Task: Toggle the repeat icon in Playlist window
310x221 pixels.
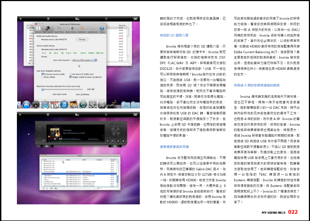Action: 56,188
